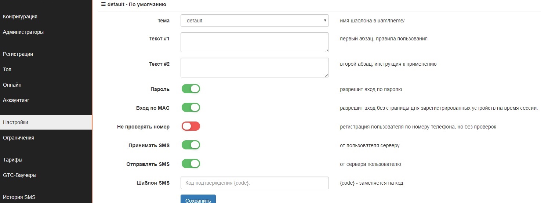
Task: Navigate to Аккаунтинг
Action: (x=16, y=100)
